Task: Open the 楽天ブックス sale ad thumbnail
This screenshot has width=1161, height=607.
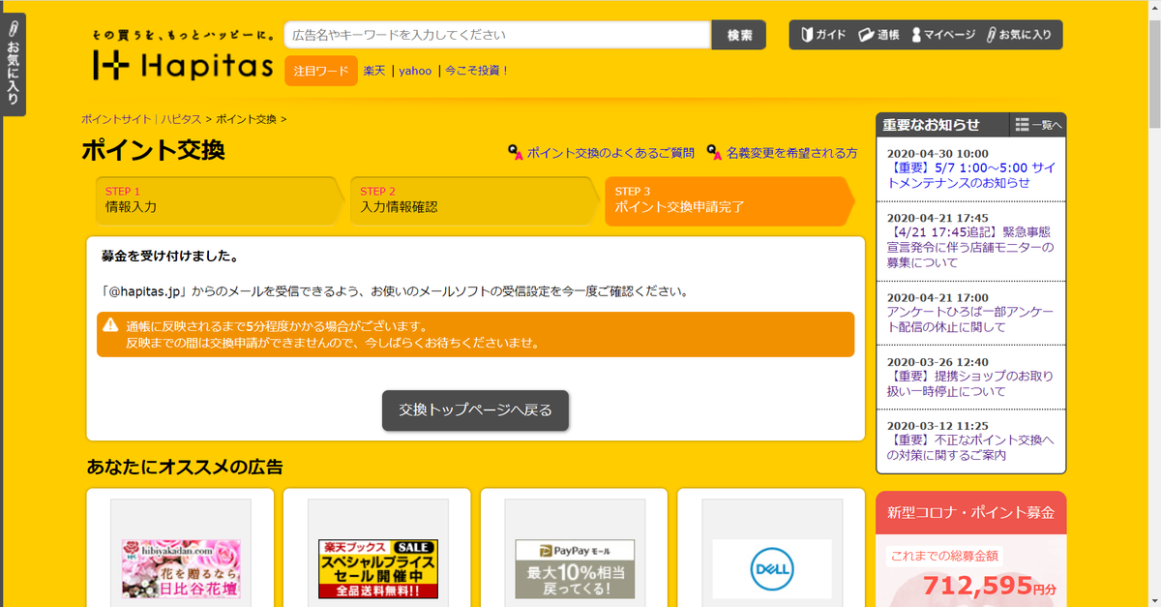Action: [x=377, y=568]
